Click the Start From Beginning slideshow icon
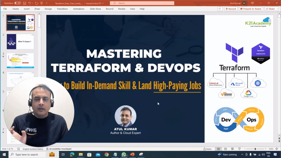 (42, 3)
